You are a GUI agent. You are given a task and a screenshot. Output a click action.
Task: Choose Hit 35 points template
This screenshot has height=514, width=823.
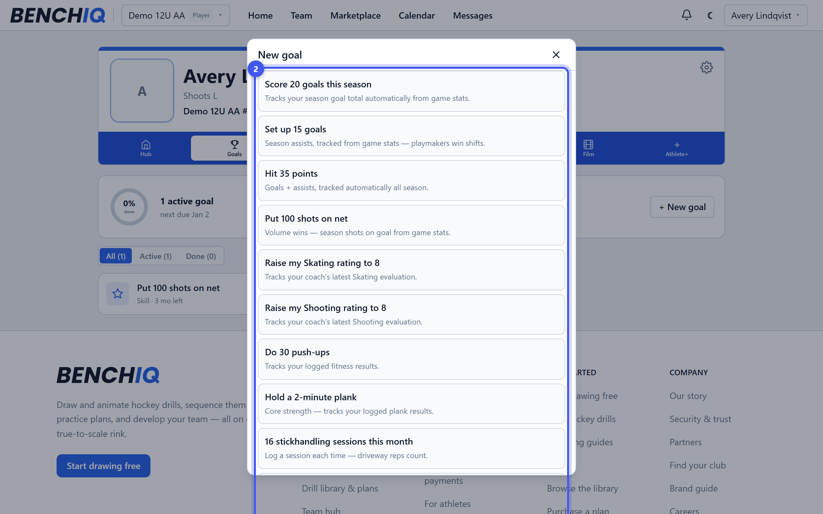coord(411,181)
